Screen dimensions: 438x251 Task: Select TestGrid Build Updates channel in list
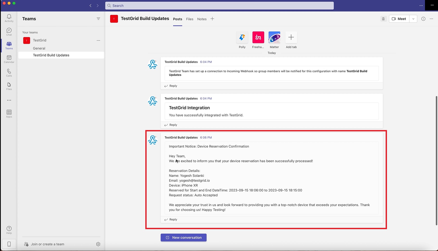[x=61, y=55]
